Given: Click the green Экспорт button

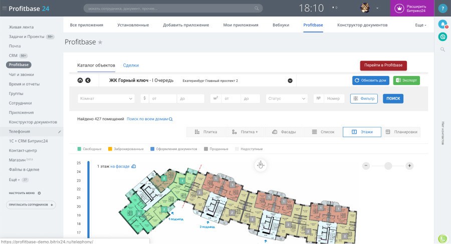Looking at the screenshot, I should 406,80.
